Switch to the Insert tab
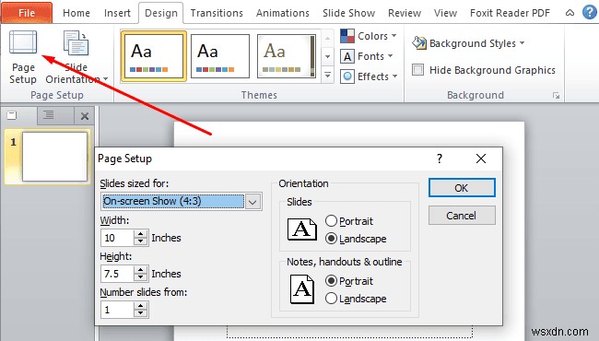This screenshot has width=599, height=341. coord(117,13)
